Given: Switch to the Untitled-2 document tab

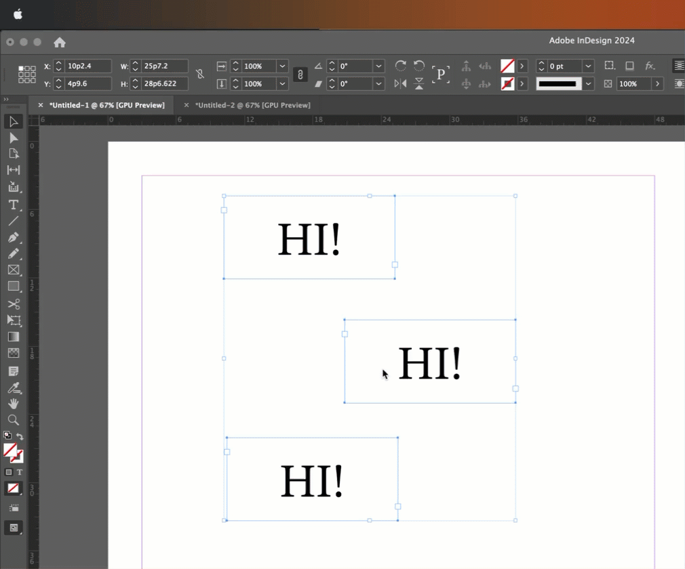Looking at the screenshot, I should pyautogui.click(x=252, y=105).
